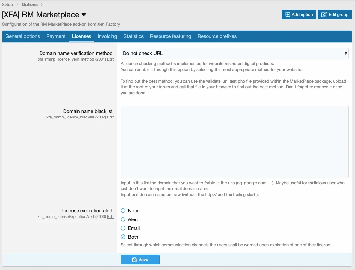This screenshot has height=270, width=355.
Task: Click Edit link for xfa_rmmp_licence_verif_method
Action: [x=111, y=60]
